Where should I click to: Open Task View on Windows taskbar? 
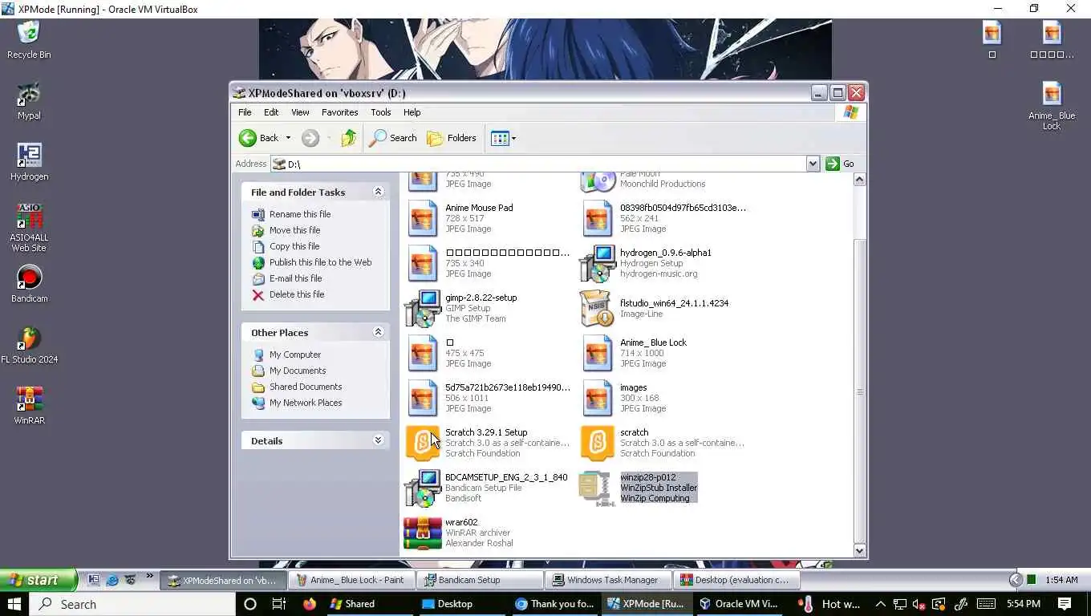(x=279, y=604)
